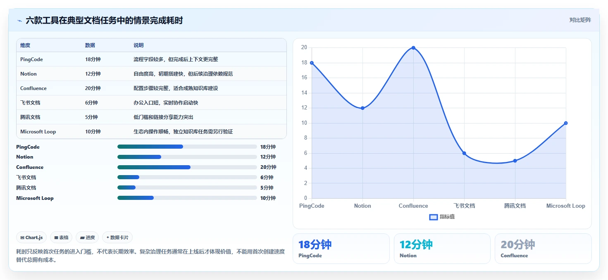
Task: Click description 办公入口短，实时协作启动快
Action: [x=166, y=103]
